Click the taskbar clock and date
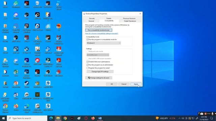This screenshot has height=121, width=216. (204, 118)
